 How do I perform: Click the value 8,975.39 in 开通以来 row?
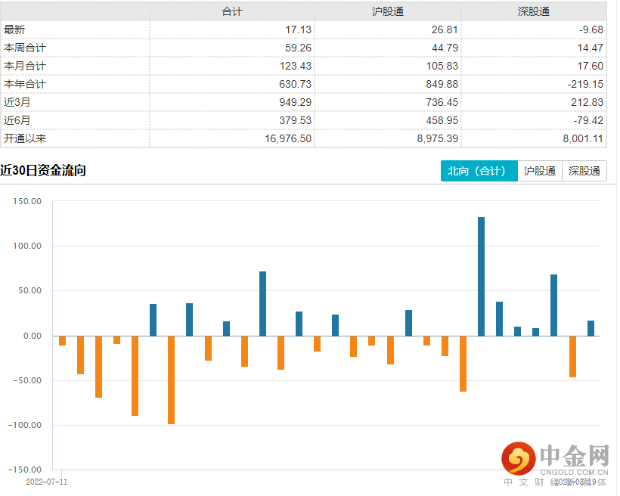click(x=438, y=138)
